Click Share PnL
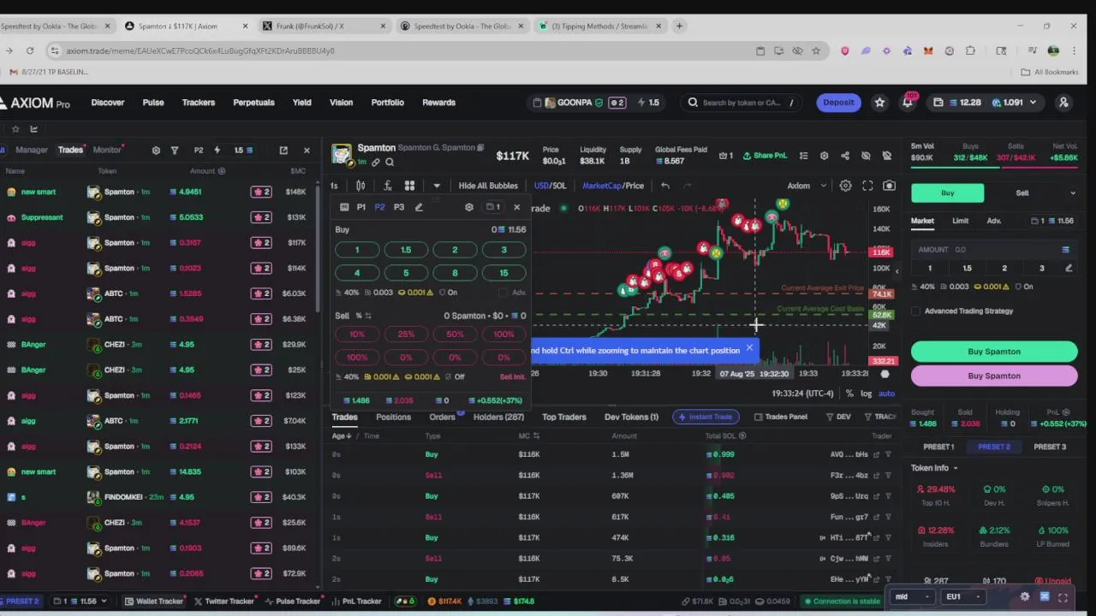1096x616 pixels. [x=765, y=156]
